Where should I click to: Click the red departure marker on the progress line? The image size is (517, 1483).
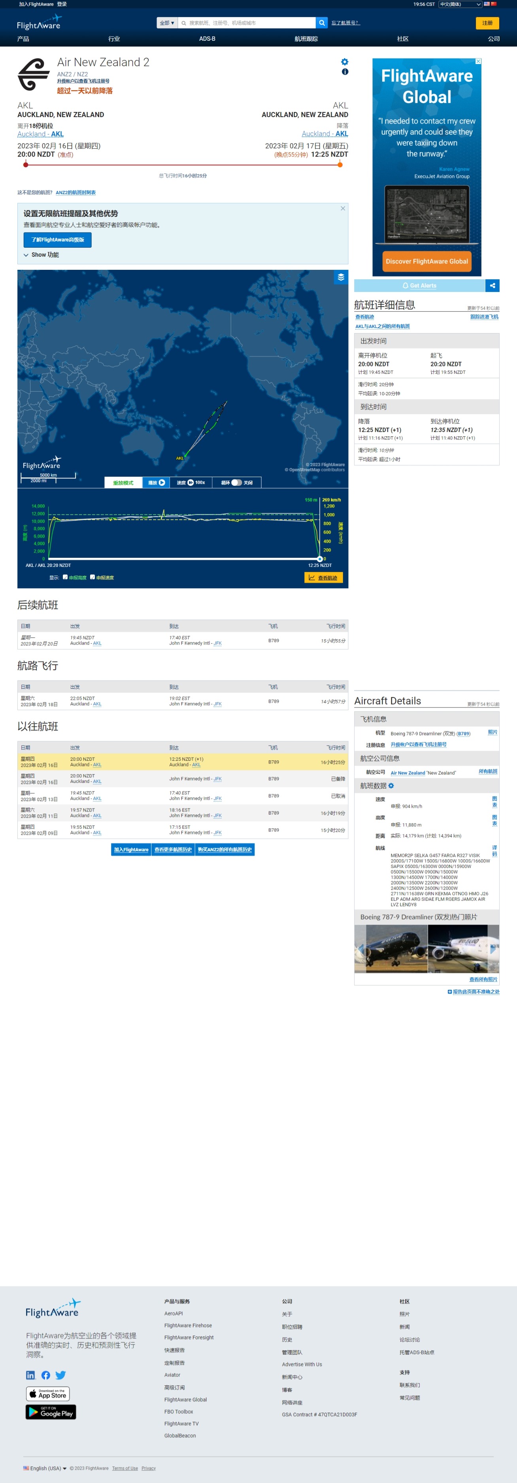(x=25, y=165)
